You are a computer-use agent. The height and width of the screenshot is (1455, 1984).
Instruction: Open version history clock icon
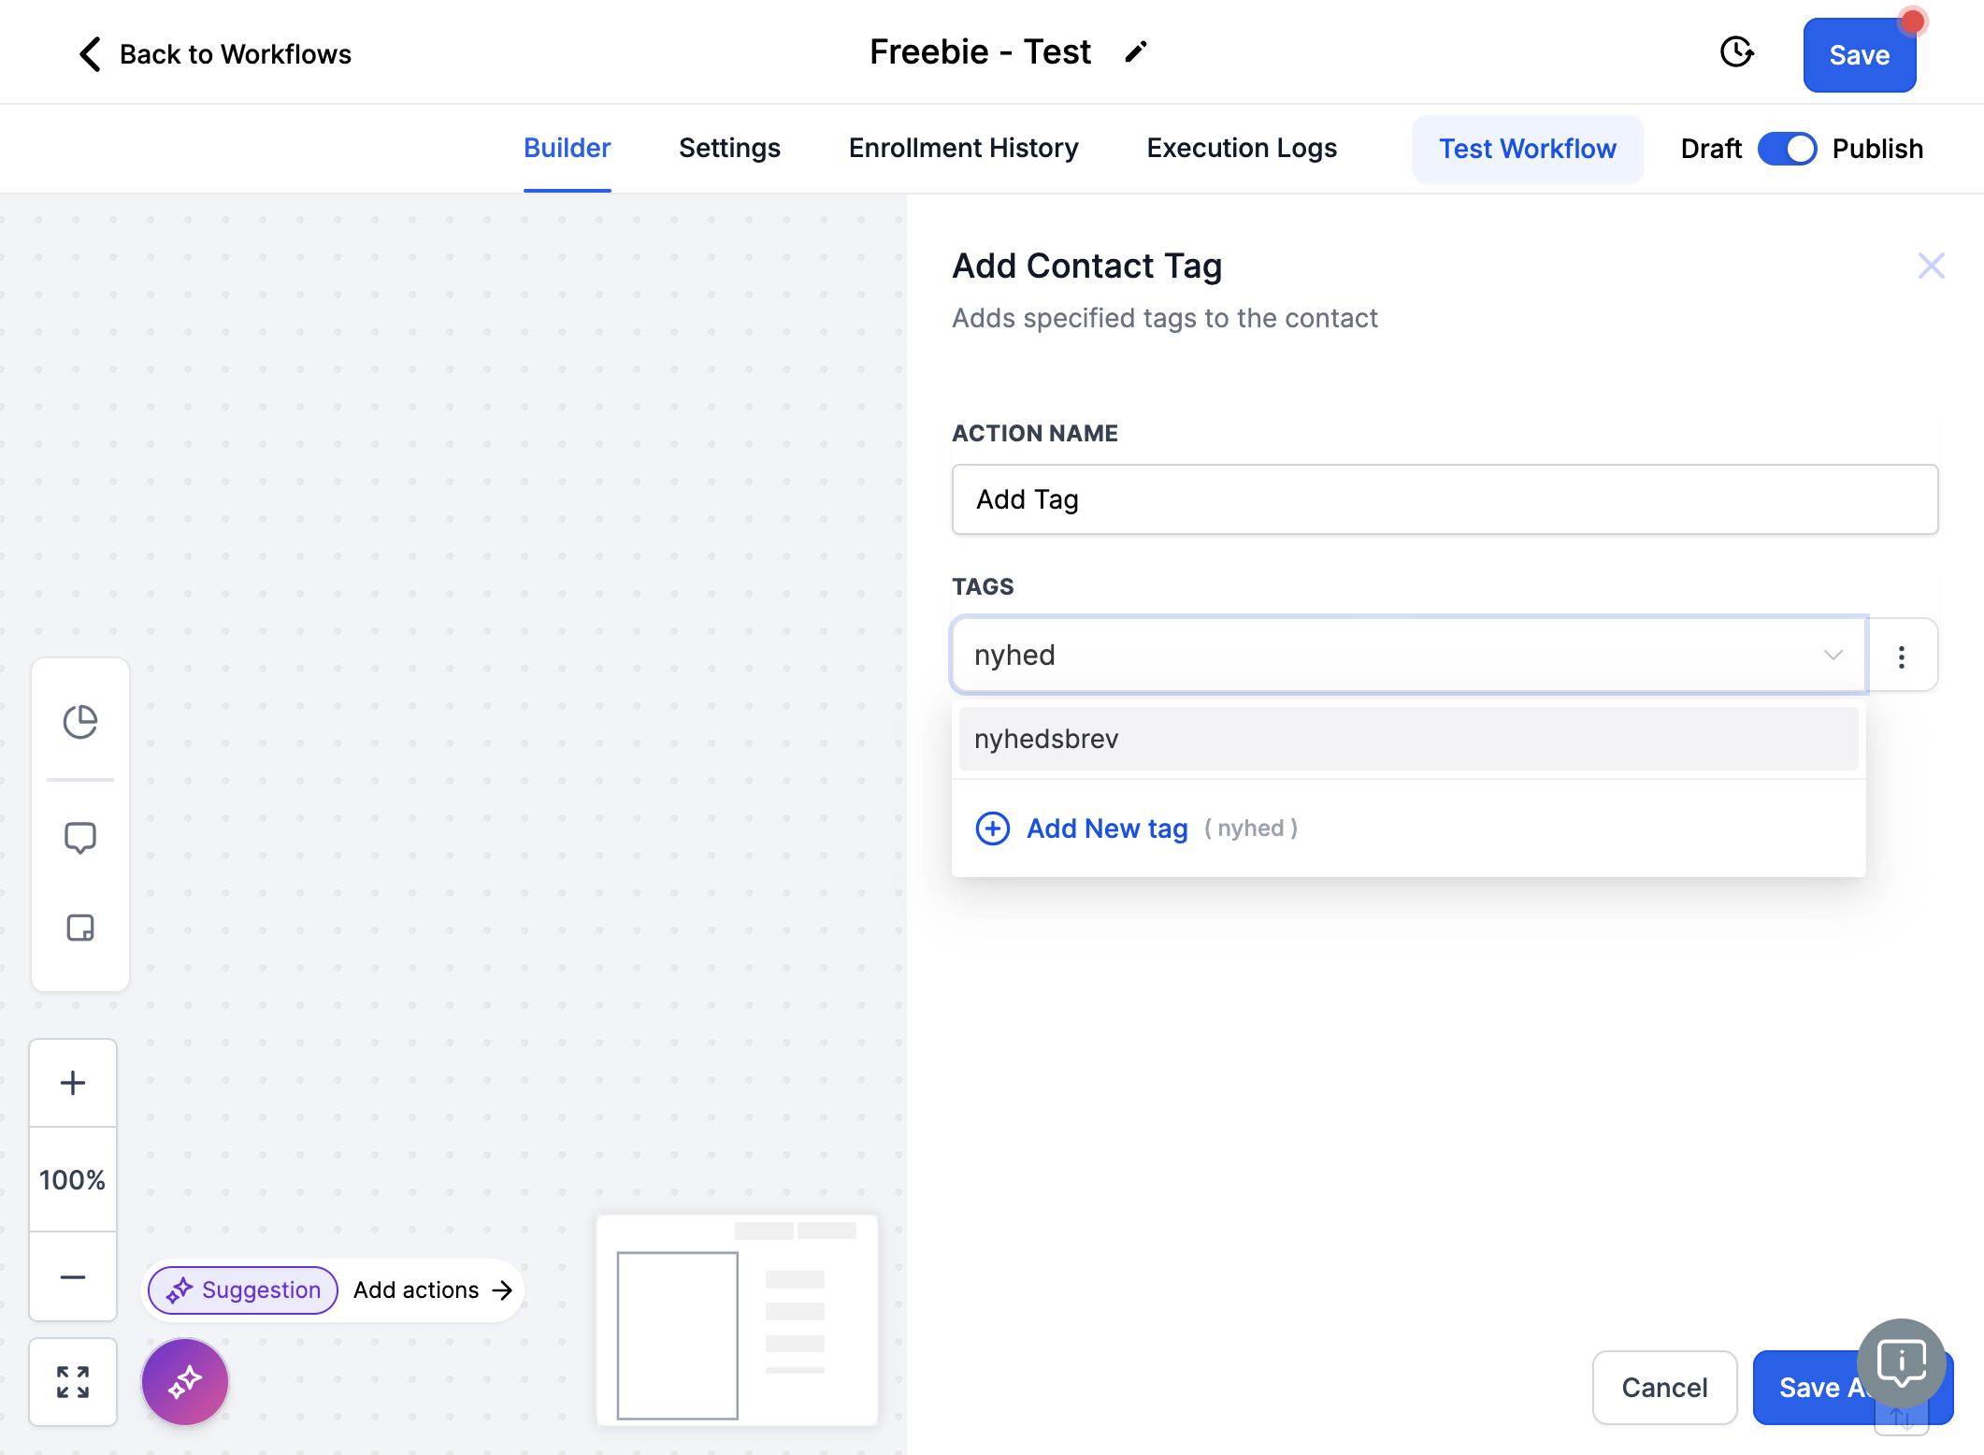1737,52
